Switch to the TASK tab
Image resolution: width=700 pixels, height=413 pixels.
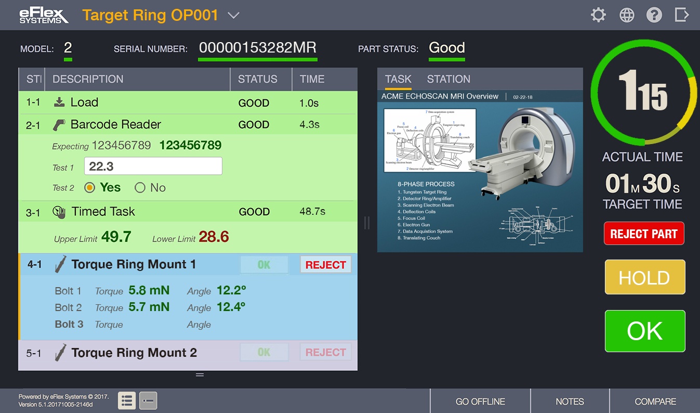point(398,79)
